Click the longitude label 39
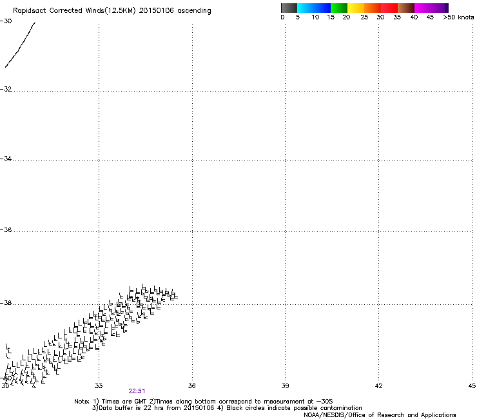The width and height of the screenshot is (477, 419). tap(285, 386)
